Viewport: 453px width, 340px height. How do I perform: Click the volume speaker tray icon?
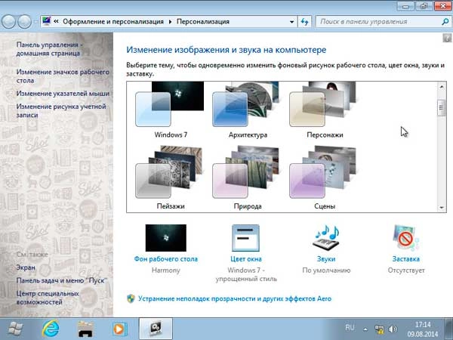(393, 329)
